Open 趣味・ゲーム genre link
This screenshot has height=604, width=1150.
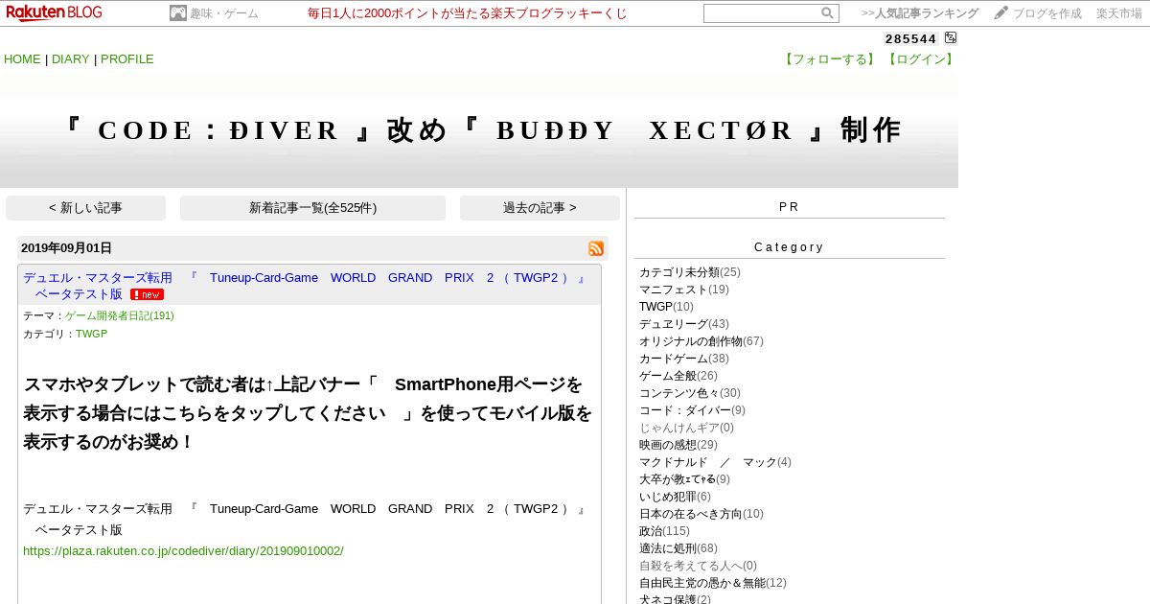pyautogui.click(x=224, y=13)
